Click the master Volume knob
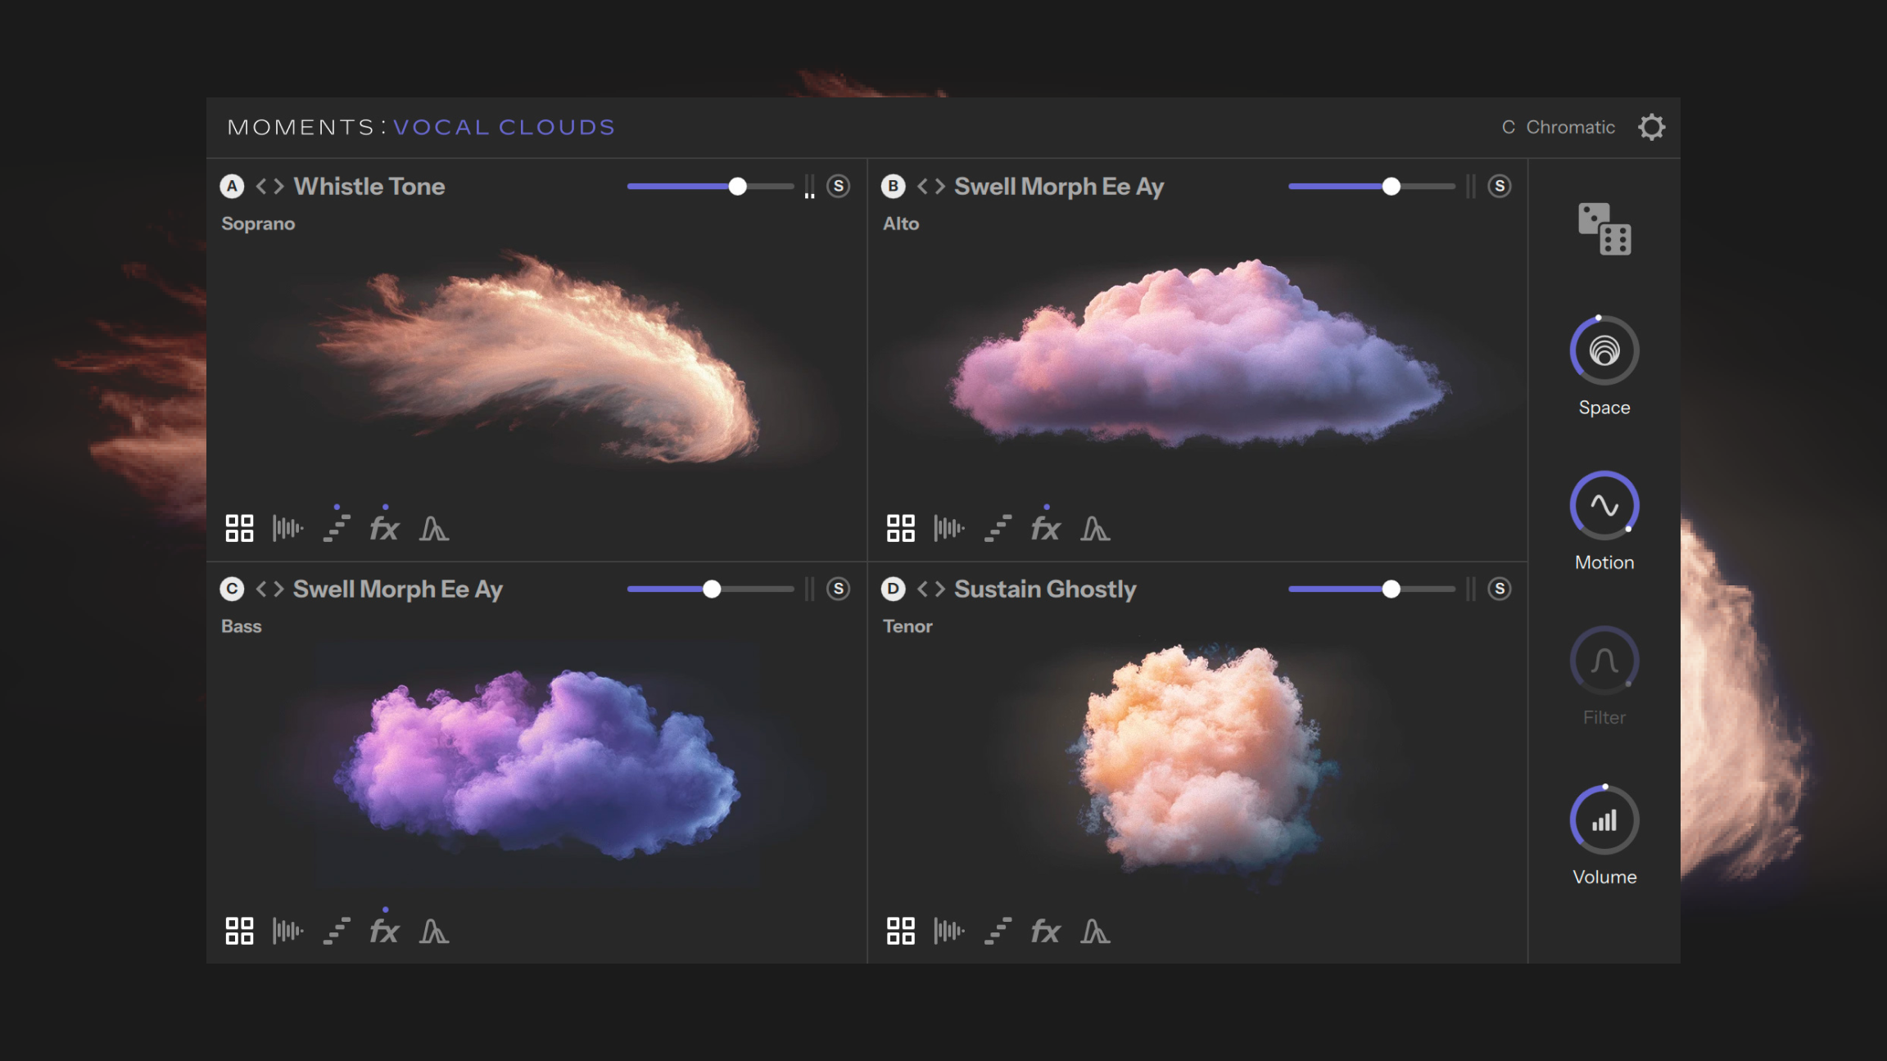 (1604, 820)
